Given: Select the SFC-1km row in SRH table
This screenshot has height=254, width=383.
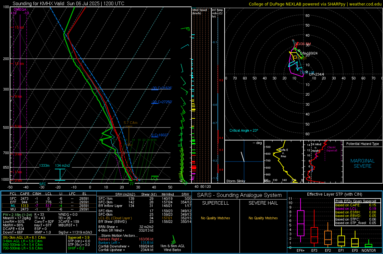Looking at the screenshot, I should (x=144, y=199).
